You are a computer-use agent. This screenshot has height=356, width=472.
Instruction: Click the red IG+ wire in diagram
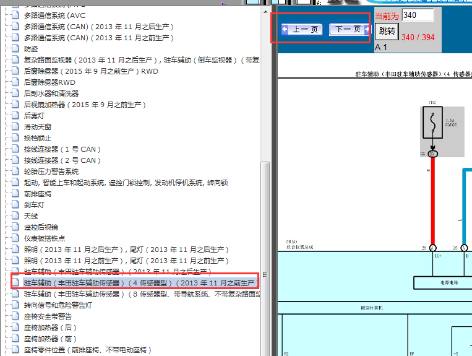tap(433, 201)
